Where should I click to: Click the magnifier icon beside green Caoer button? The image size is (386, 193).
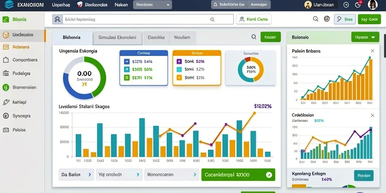254,37
